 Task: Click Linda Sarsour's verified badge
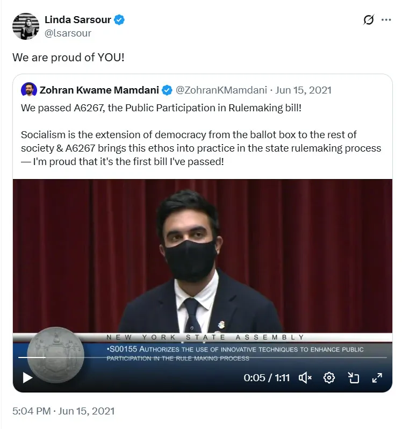tap(120, 20)
